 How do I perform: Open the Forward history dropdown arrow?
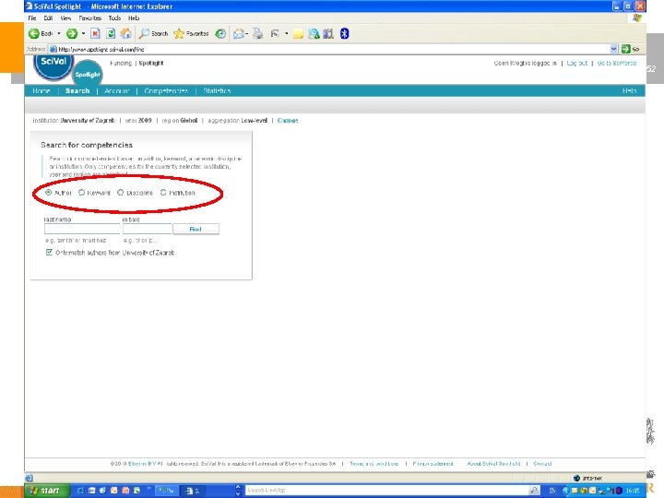pyautogui.click(x=83, y=33)
